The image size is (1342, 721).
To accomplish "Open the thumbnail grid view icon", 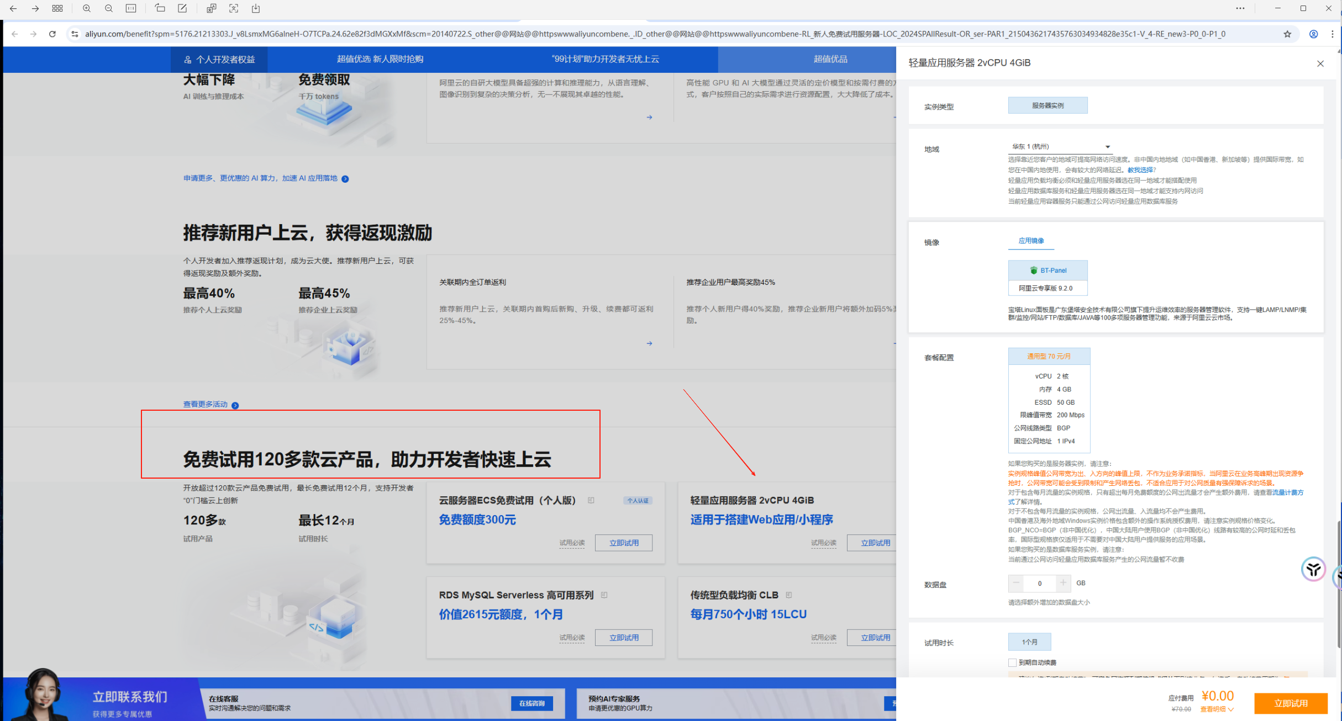I will coord(57,8).
